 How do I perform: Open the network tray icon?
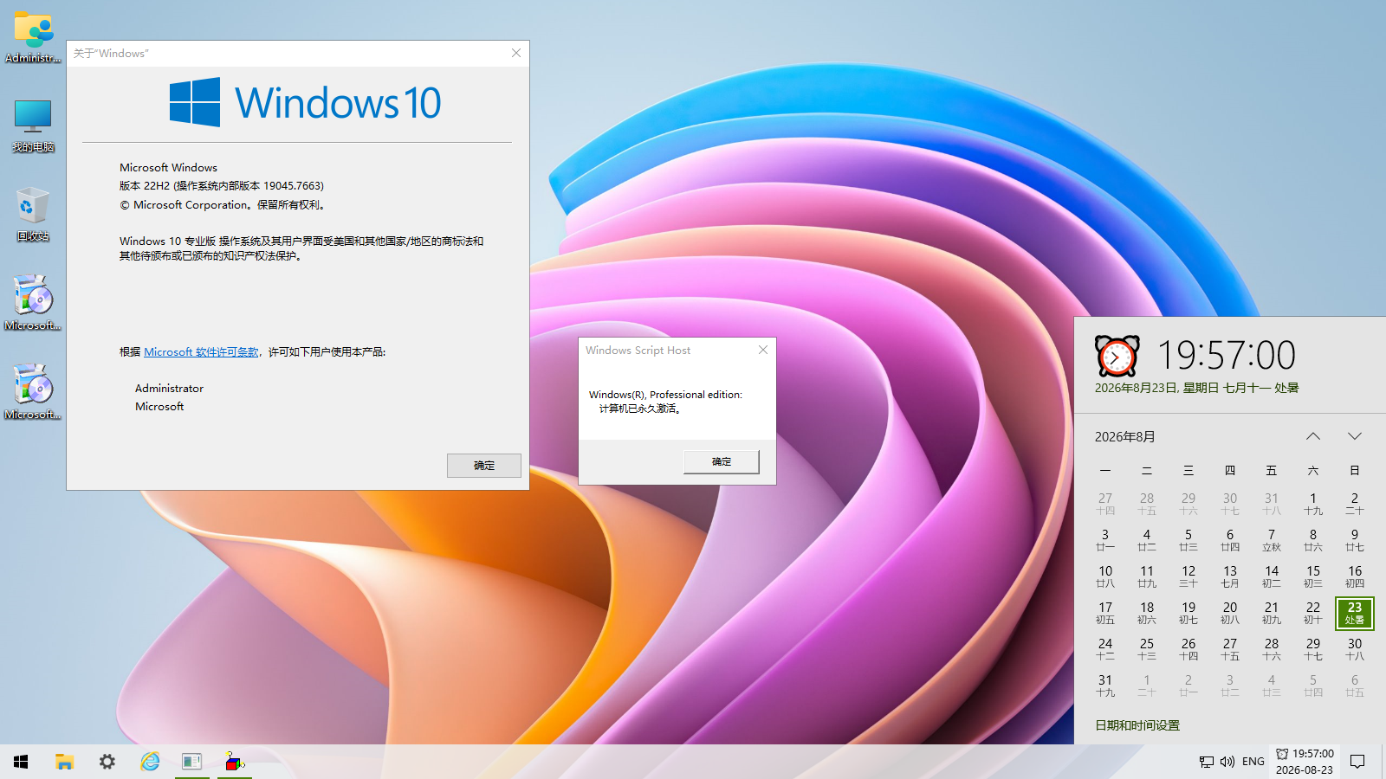1206,762
